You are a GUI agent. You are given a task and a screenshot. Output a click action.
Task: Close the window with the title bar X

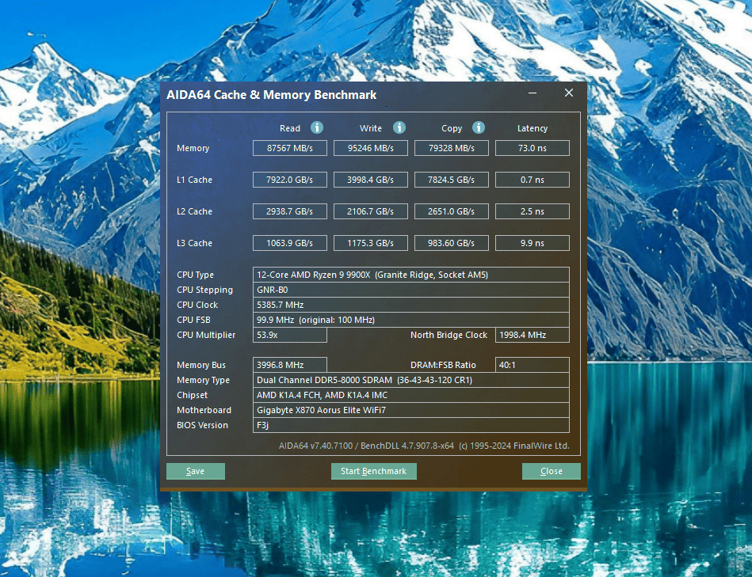pyautogui.click(x=569, y=93)
